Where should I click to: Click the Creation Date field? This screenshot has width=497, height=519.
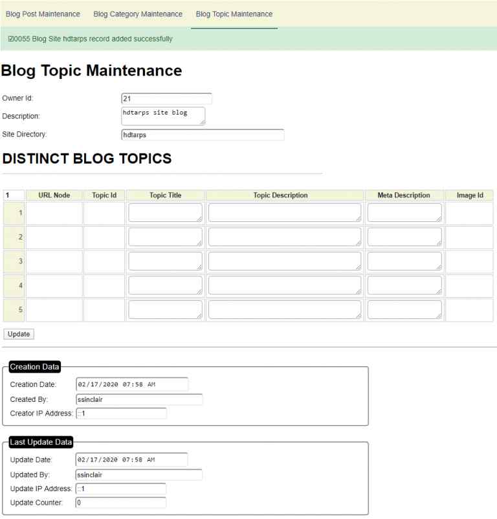132,384
